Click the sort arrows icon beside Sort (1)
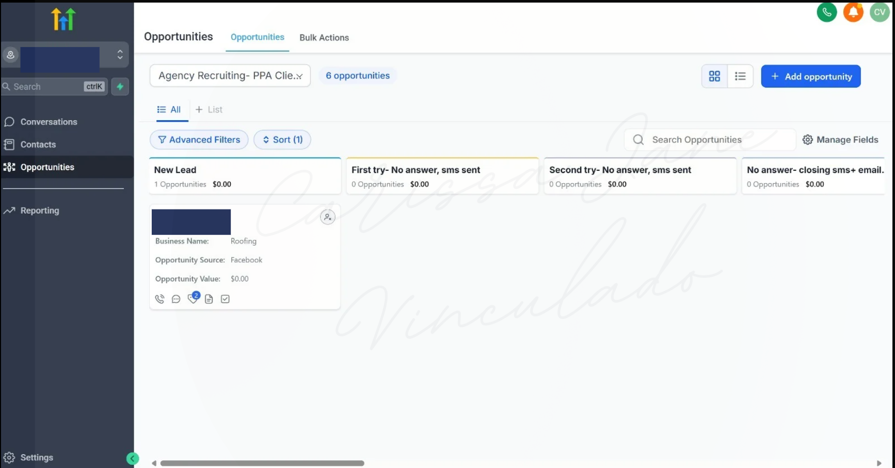The width and height of the screenshot is (895, 468). point(266,140)
